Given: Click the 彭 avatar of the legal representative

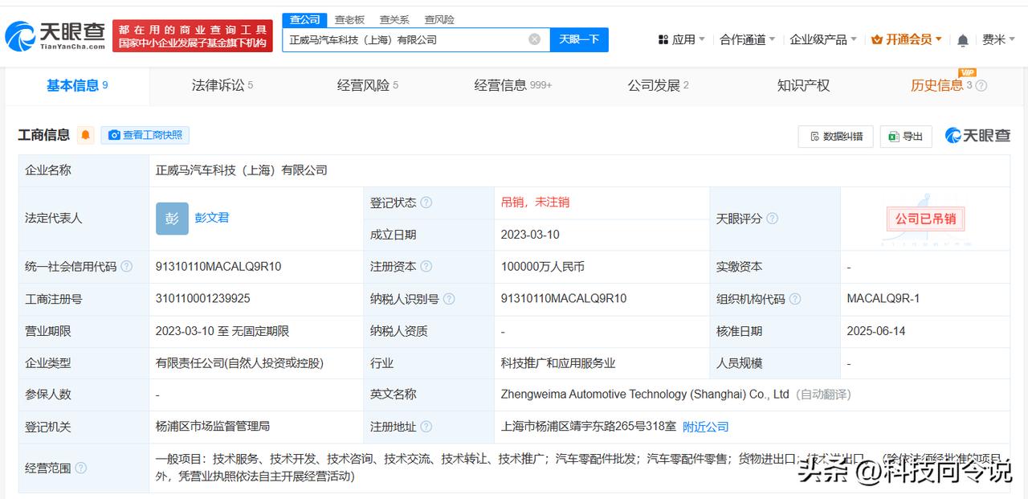Looking at the screenshot, I should click(x=172, y=219).
